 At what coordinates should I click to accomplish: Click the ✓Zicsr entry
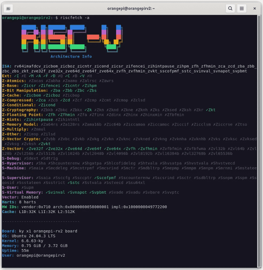tap(29, 85)
